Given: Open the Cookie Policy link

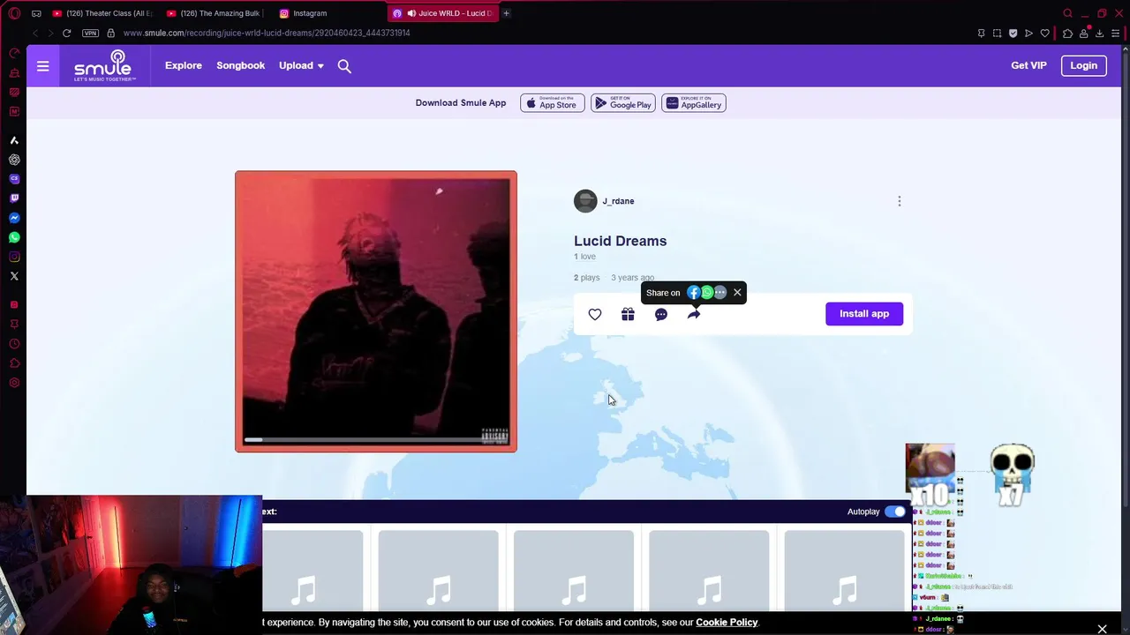Looking at the screenshot, I should tap(727, 623).
